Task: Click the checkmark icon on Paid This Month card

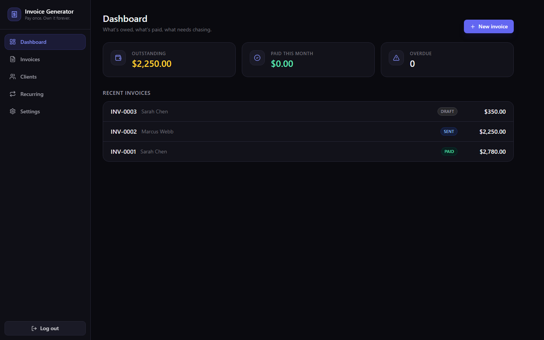Action: tap(257, 58)
